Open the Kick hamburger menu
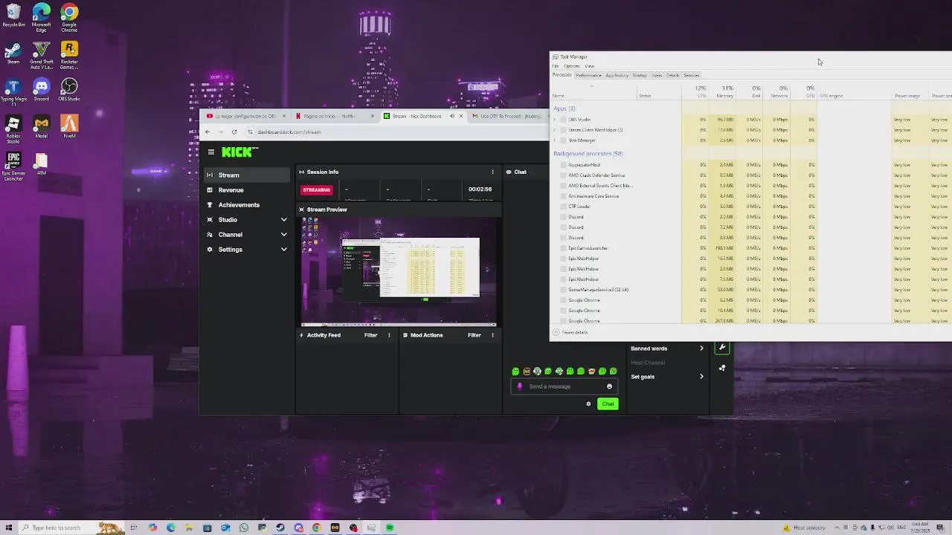Viewport: 952px width, 535px height. (x=211, y=152)
